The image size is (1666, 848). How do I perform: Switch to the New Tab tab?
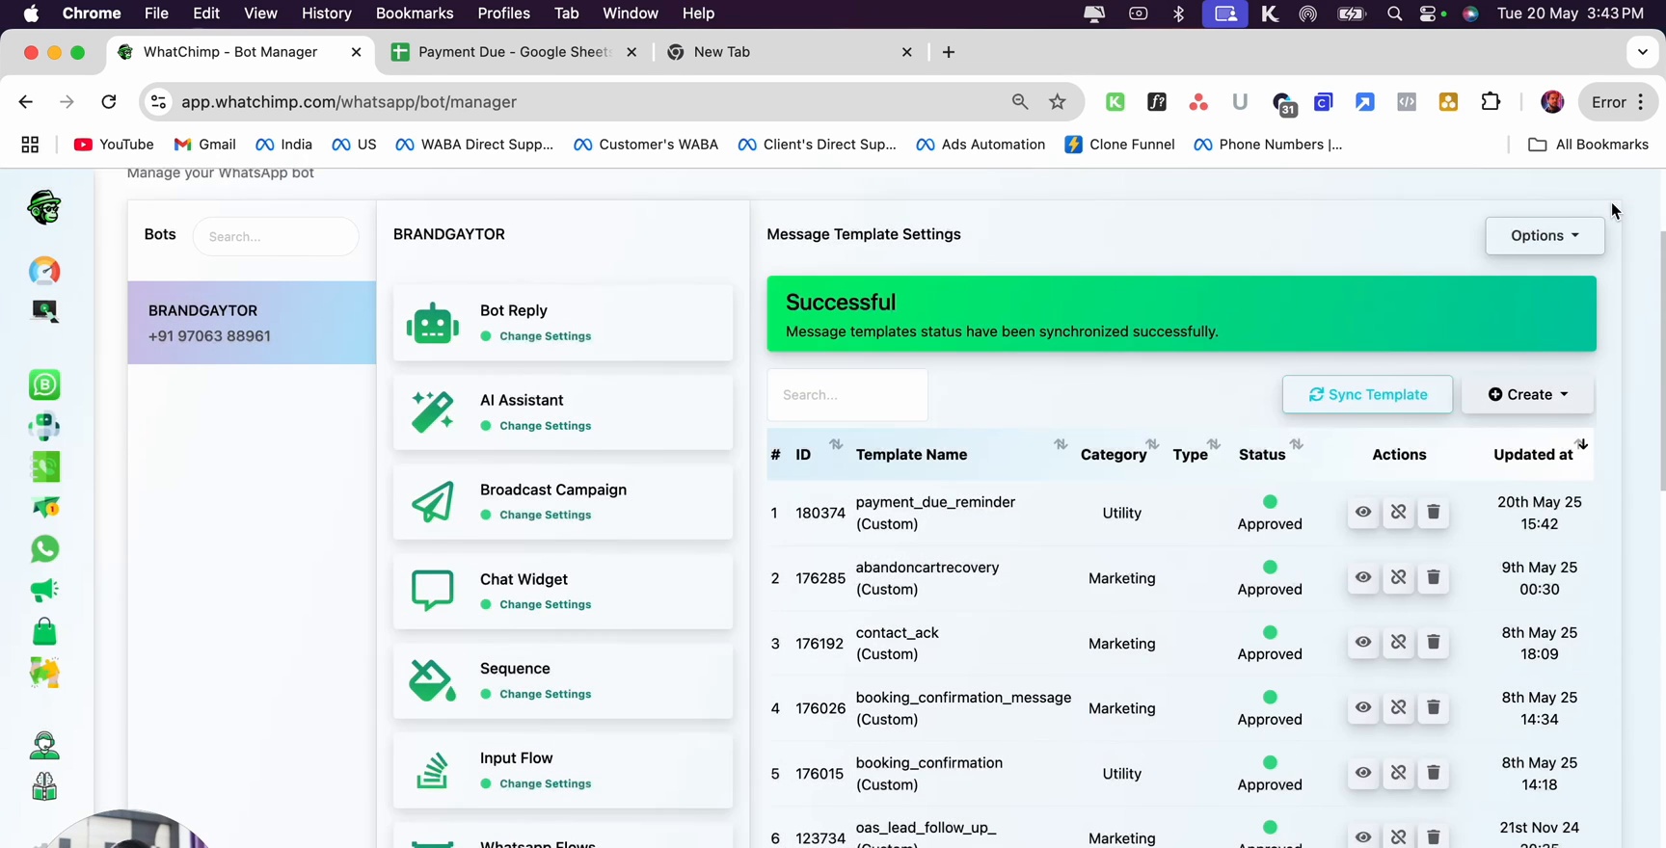[791, 52]
